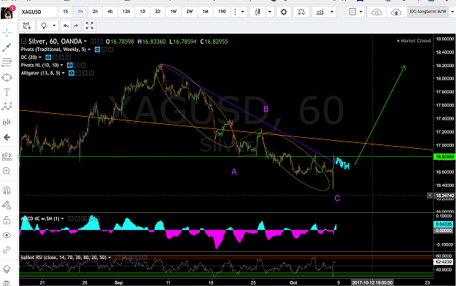This screenshot has width=456, height=286.
Task: Switch to the 1M interval
Action: point(206,12)
